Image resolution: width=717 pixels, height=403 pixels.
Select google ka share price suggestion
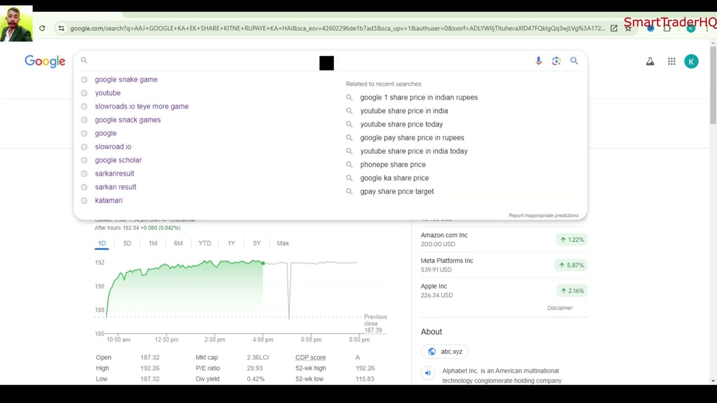coord(394,178)
